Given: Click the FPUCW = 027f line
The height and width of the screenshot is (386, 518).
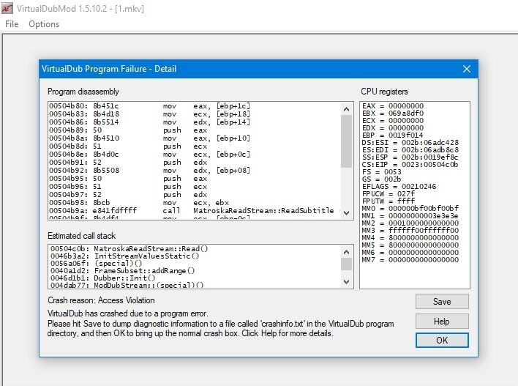Looking at the screenshot, I should click(x=388, y=193).
